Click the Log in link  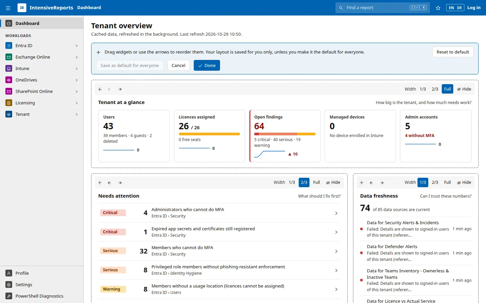click(474, 8)
